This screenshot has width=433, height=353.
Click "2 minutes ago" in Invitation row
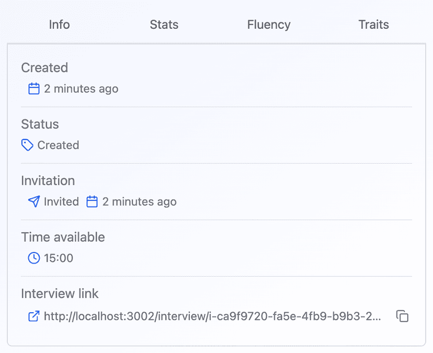139,202
